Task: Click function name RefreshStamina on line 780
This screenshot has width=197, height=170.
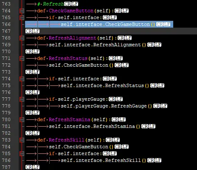Action: tap(70, 119)
